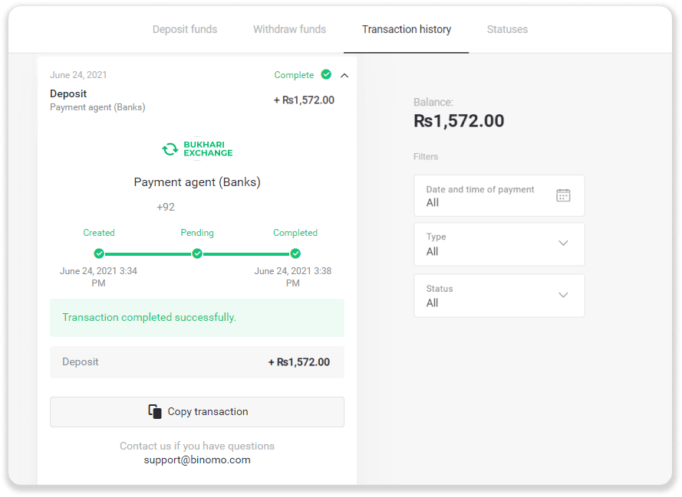Click the Completed step checkmark
This screenshot has height=497, width=682.
(295, 253)
